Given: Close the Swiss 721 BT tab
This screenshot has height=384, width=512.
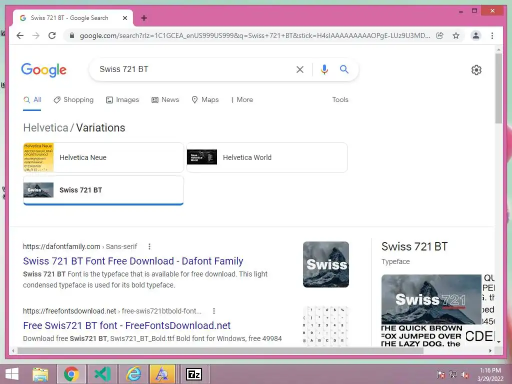Looking at the screenshot, I should coord(124,18).
